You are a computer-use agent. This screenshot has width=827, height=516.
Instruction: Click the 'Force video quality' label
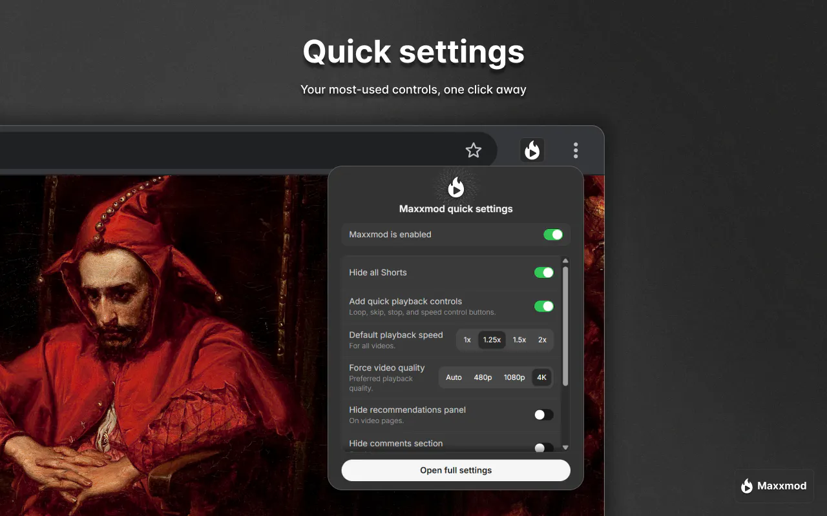387,368
